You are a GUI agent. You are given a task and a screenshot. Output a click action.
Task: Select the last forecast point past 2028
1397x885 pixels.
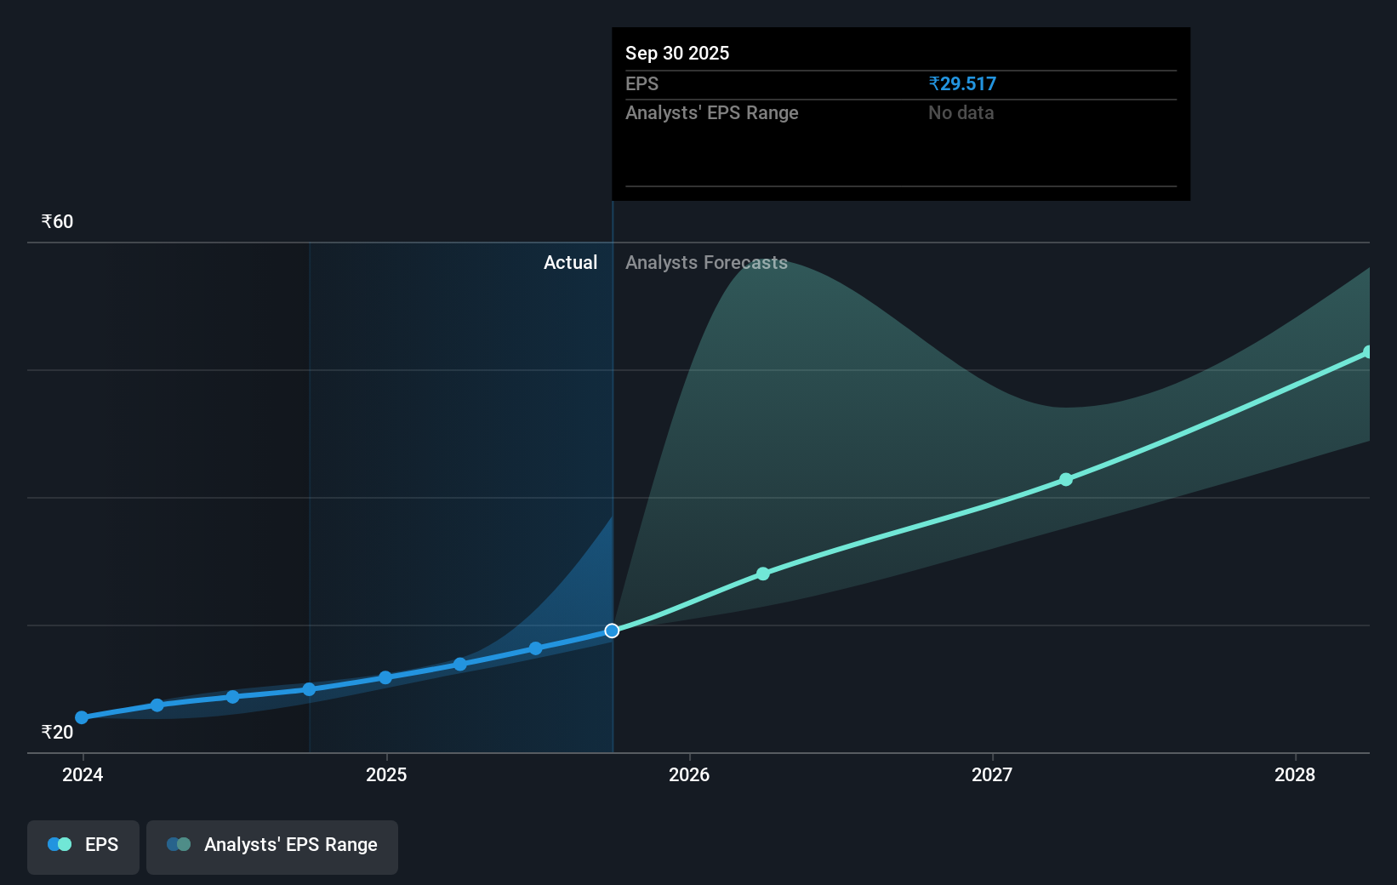click(1367, 352)
